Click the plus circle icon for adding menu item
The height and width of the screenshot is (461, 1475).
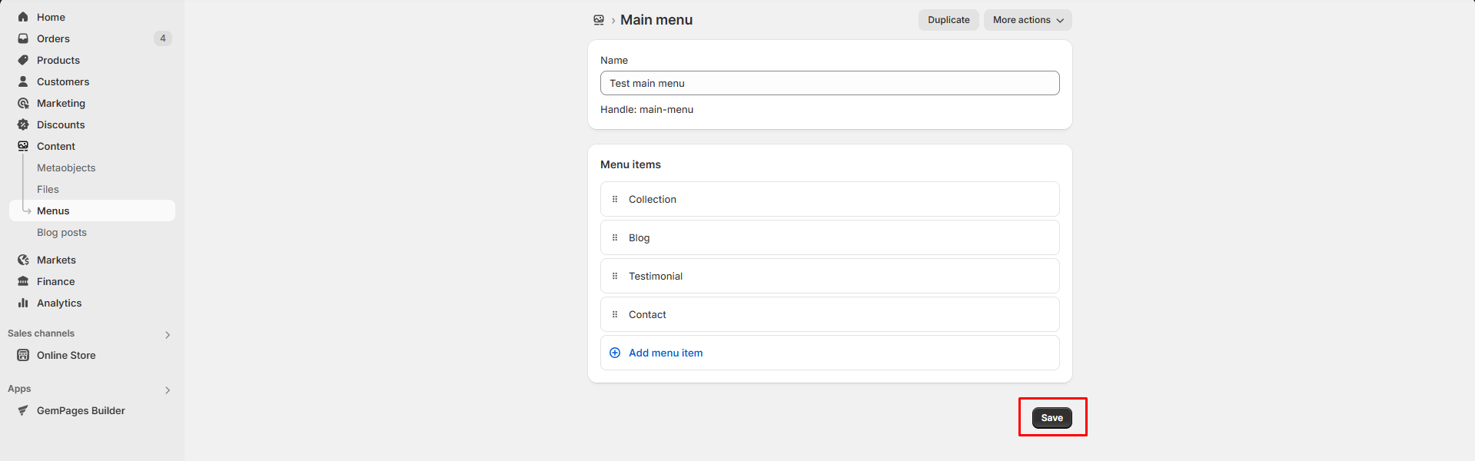(615, 353)
